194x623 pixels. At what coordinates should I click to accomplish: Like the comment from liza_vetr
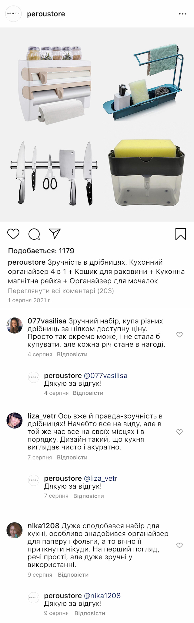(x=179, y=432)
